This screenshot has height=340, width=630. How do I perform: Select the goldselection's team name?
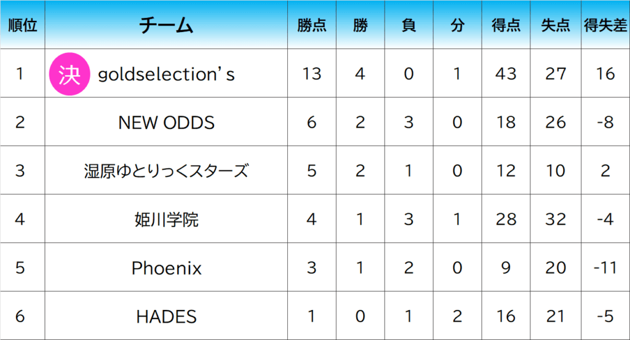tap(166, 74)
